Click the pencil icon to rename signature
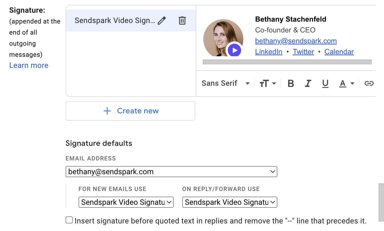Screen dimensions: 384x231 point(161,21)
